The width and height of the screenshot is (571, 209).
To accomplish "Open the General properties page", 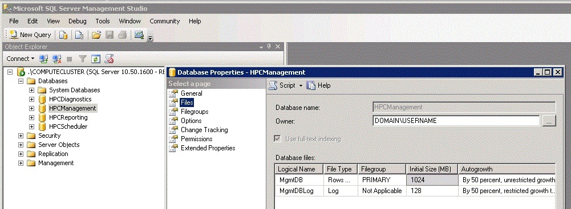I will [x=192, y=93].
